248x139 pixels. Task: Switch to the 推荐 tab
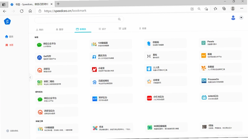[x=60, y=29]
